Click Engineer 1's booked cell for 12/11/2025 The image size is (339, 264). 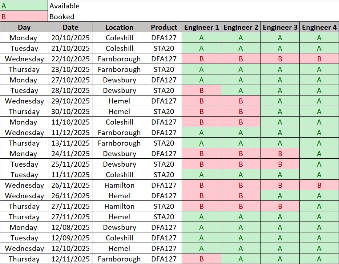[x=202, y=259]
